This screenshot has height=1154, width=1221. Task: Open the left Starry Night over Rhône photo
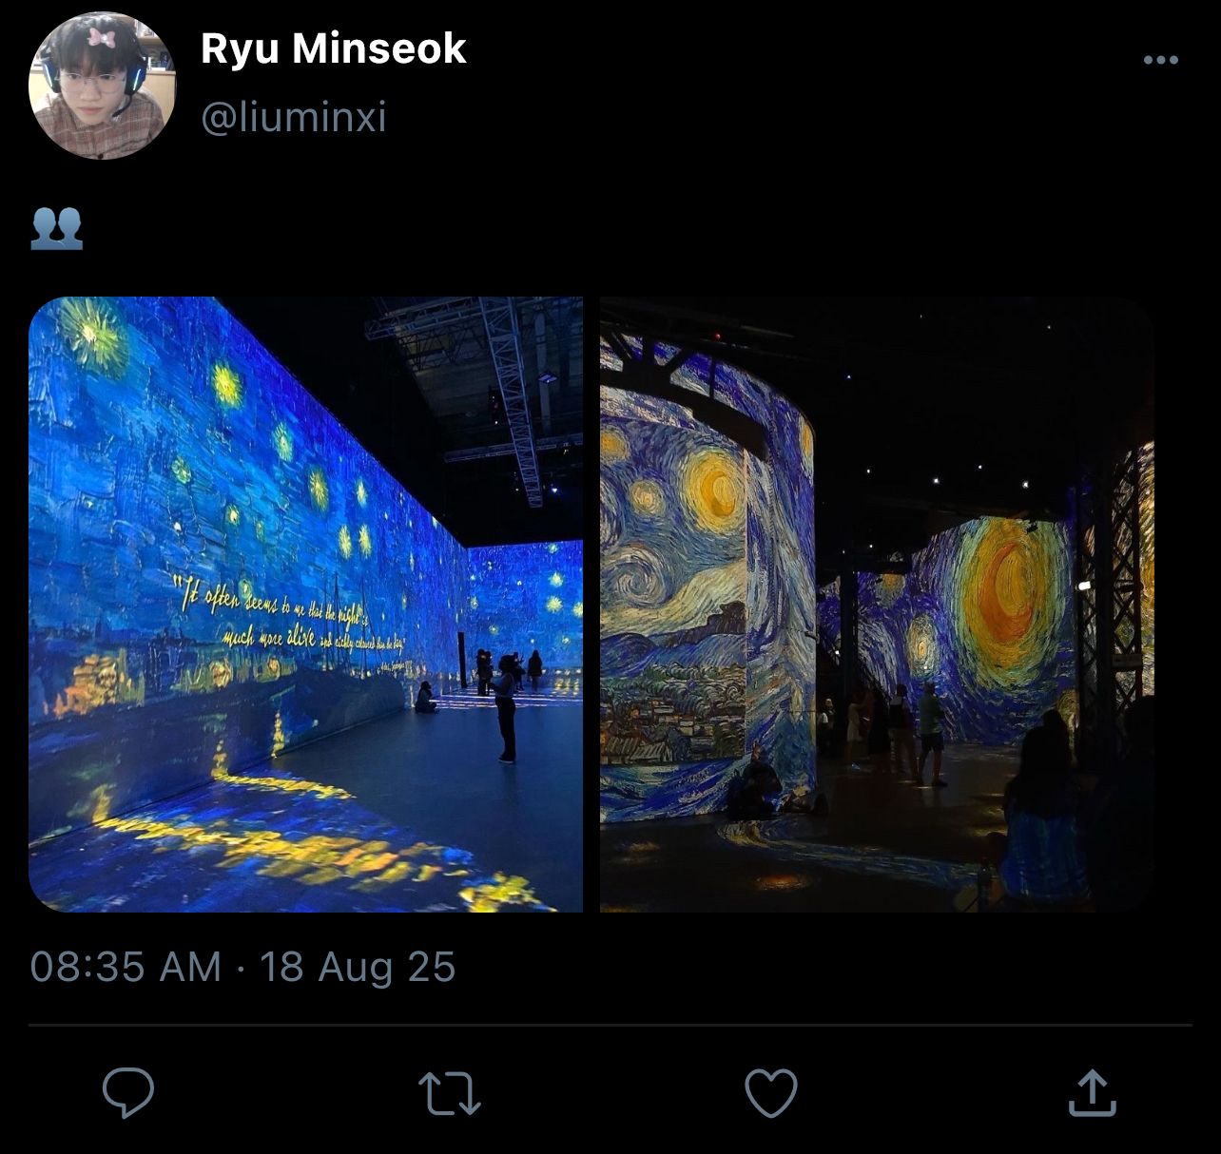point(305,605)
